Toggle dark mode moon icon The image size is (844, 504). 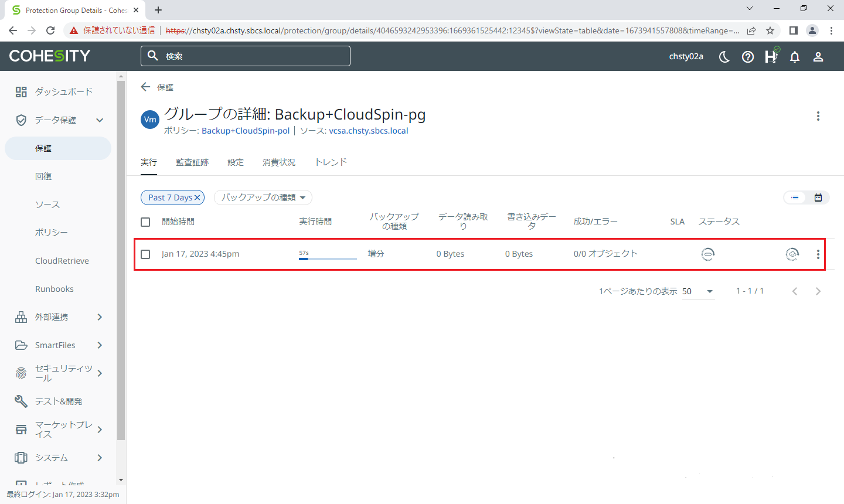pos(724,57)
